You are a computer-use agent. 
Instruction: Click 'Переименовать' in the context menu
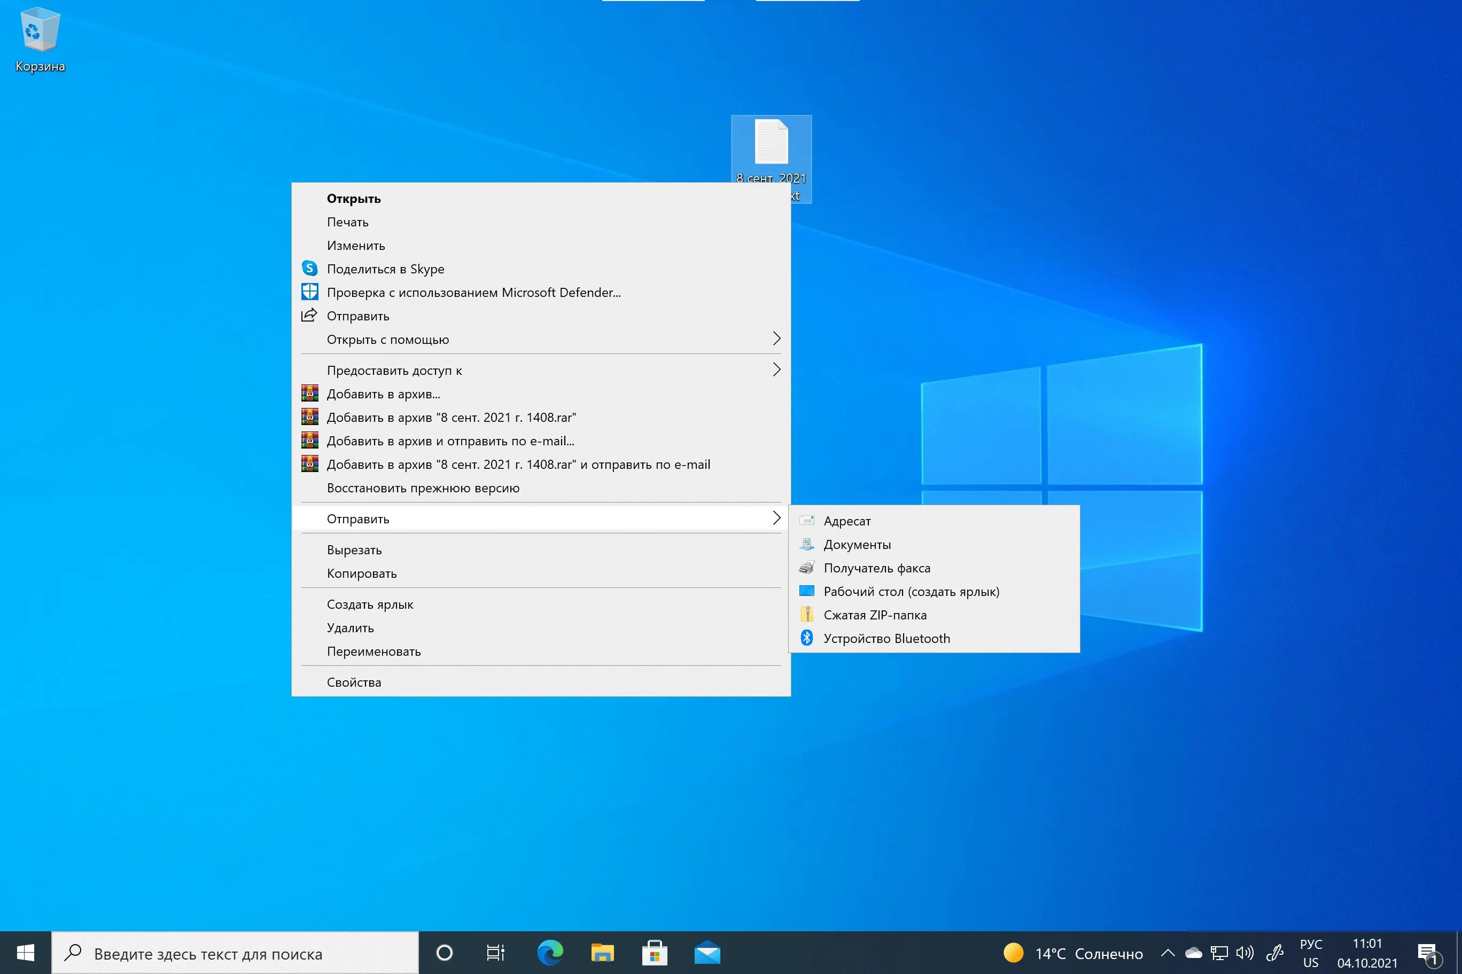[374, 651]
